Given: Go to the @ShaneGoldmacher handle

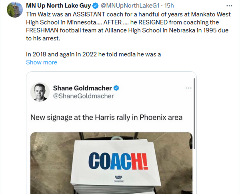Looking at the screenshot, I should click(83, 96).
